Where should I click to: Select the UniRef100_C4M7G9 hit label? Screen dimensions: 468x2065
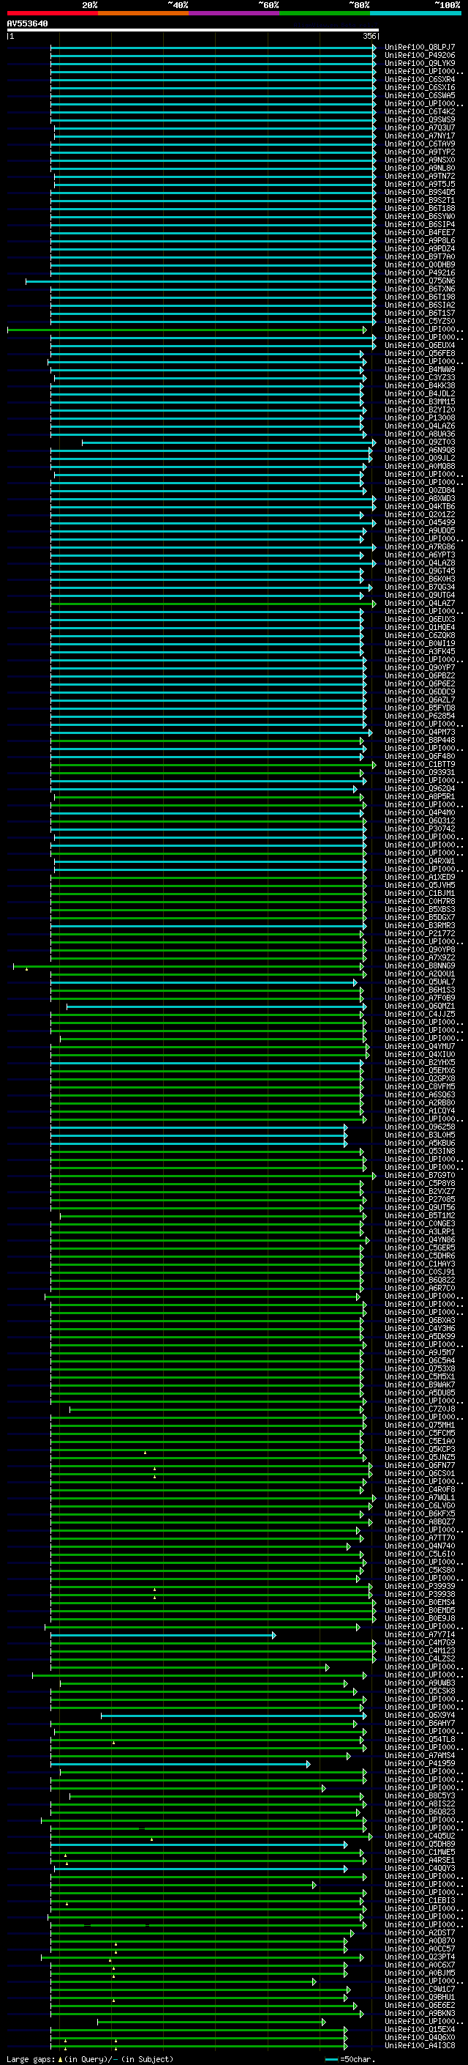coord(420,1642)
